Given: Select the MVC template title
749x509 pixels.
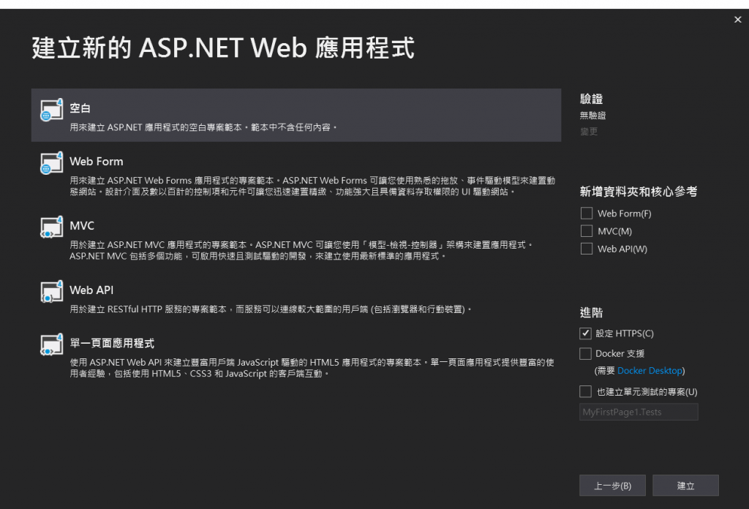Looking at the screenshot, I should coord(82,226).
